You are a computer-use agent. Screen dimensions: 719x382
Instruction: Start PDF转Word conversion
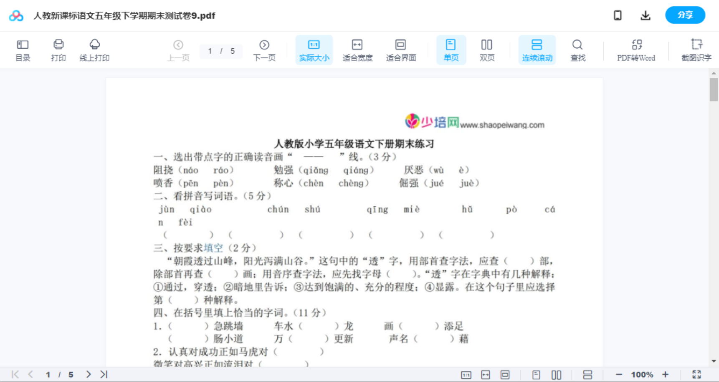(635, 50)
